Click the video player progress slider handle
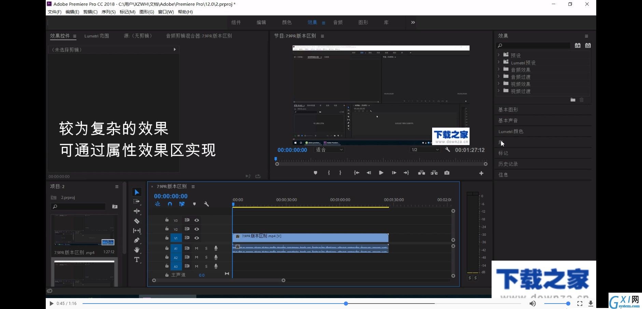The width and height of the screenshot is (642, 309). coord(346,303)
